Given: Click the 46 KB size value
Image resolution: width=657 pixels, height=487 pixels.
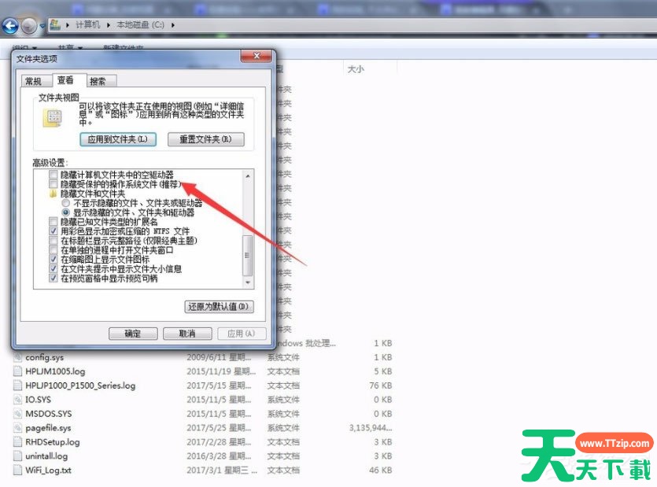Looking at the screenshot, I should (381, 470).
